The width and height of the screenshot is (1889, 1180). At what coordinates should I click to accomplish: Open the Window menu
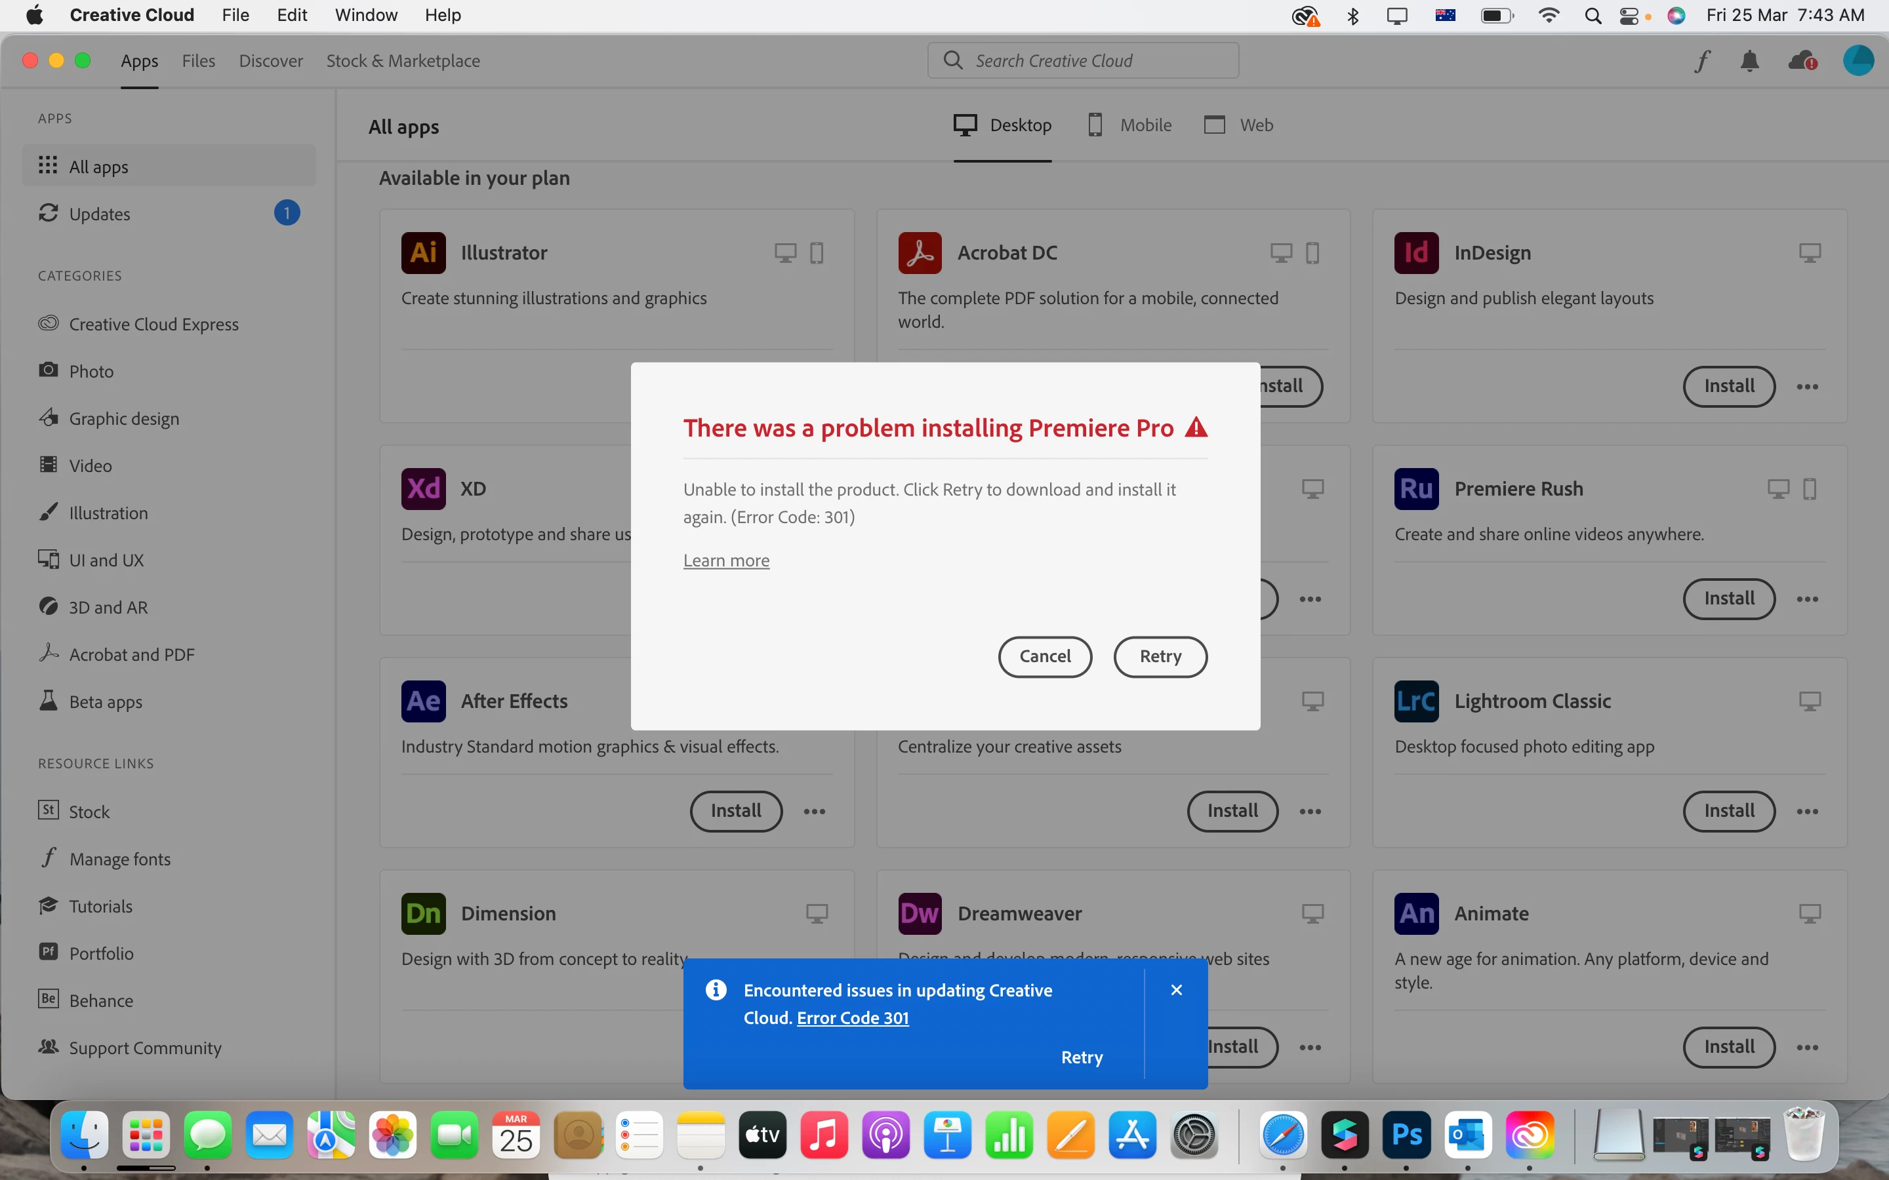click(x=366, y=16)
